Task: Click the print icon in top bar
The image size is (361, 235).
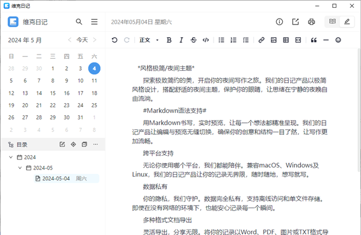Action: click(311, 22)
